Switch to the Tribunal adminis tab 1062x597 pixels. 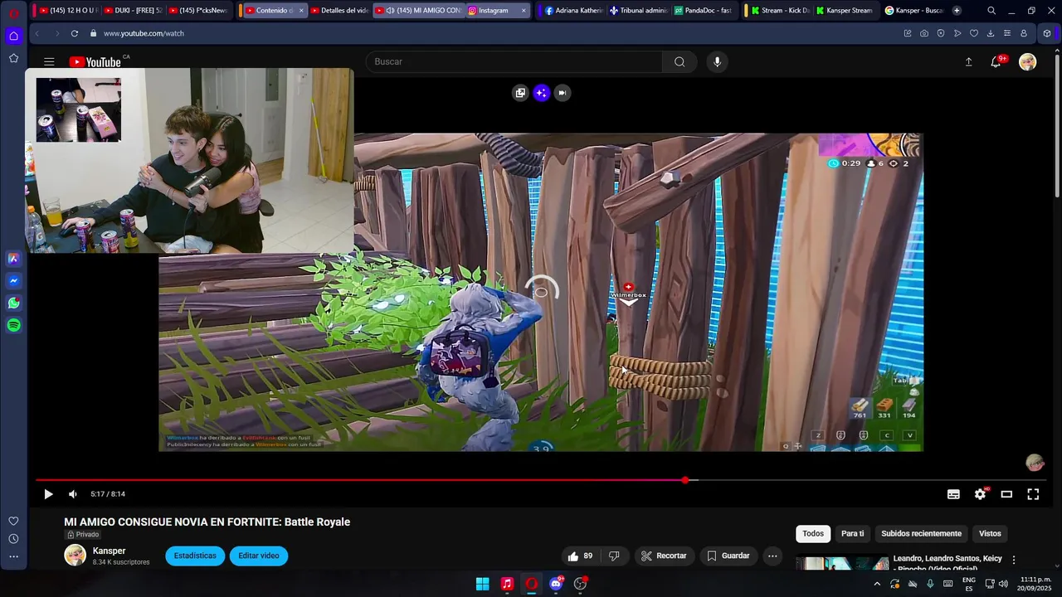(x=639, y=11)
